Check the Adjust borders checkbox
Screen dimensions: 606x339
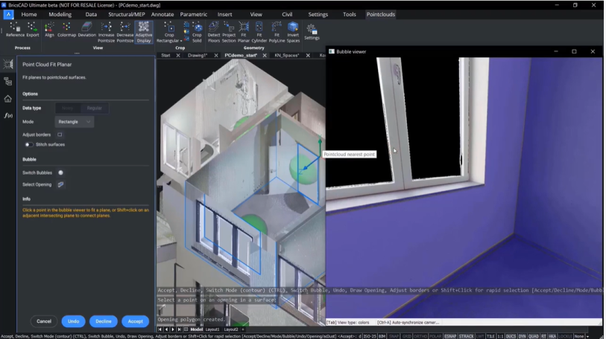60,135
